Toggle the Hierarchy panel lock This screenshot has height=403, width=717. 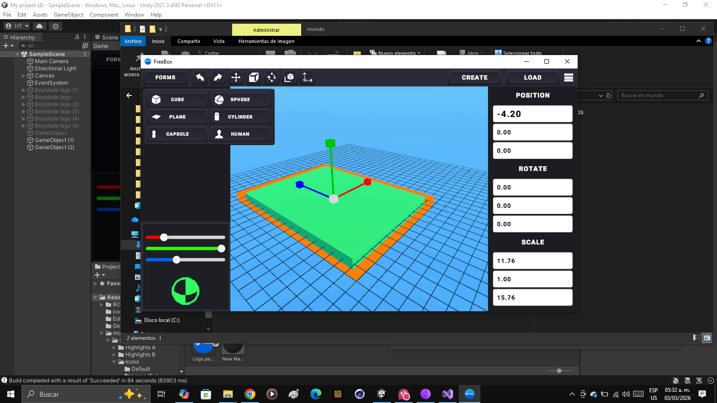click(x=77, y=37)
